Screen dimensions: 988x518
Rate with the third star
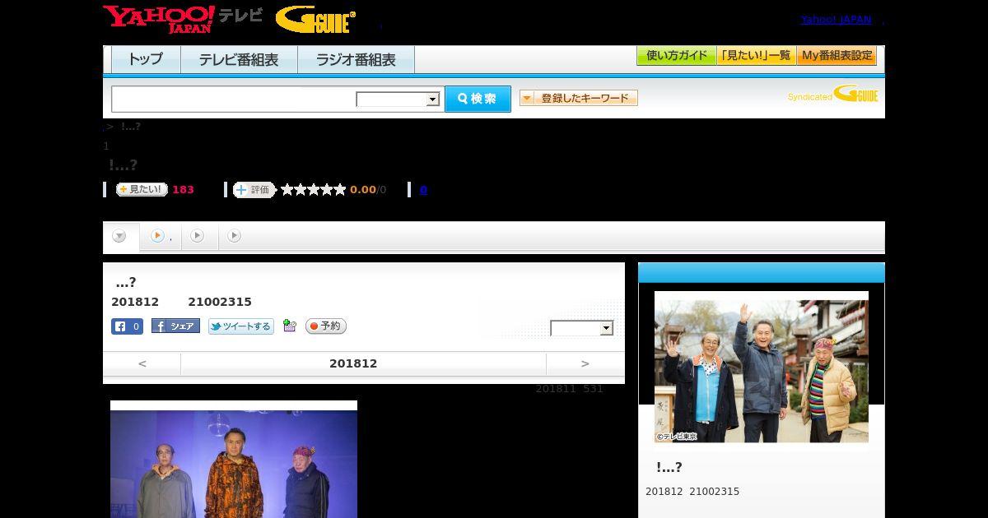pyautogui.click(x=314, y=189)
